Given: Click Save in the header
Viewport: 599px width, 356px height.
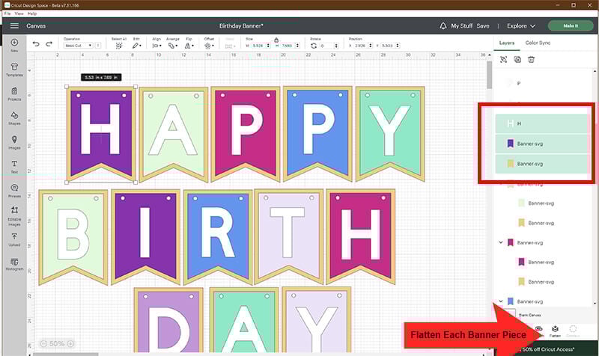Looking at the screenshot, I should click(483, 26).
